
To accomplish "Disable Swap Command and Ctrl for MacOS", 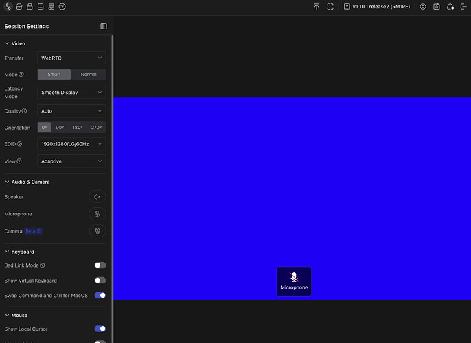I will click(100, 295).
